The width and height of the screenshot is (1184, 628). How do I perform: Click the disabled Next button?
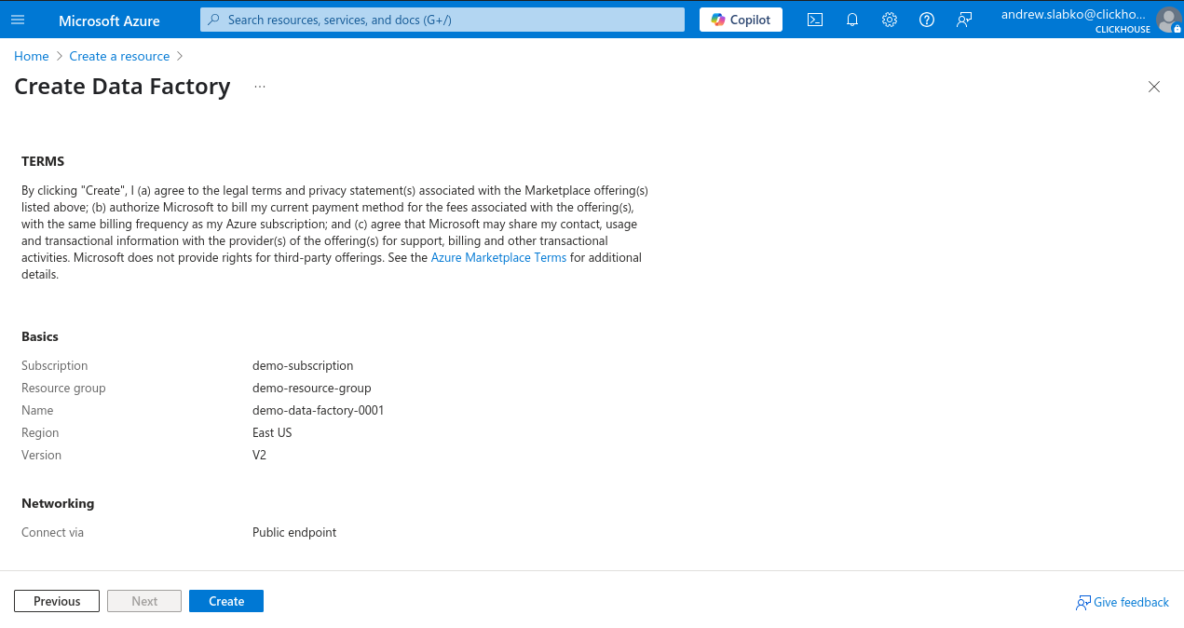(x=143, y=600)
